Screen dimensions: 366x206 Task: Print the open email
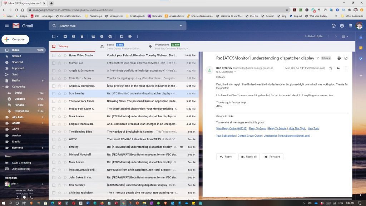(339, 58)
